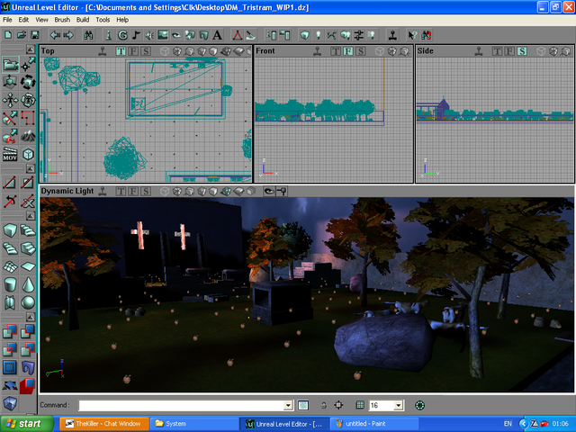
Task: Open the Texture browser letter A icon
Action: click(217, 35)
